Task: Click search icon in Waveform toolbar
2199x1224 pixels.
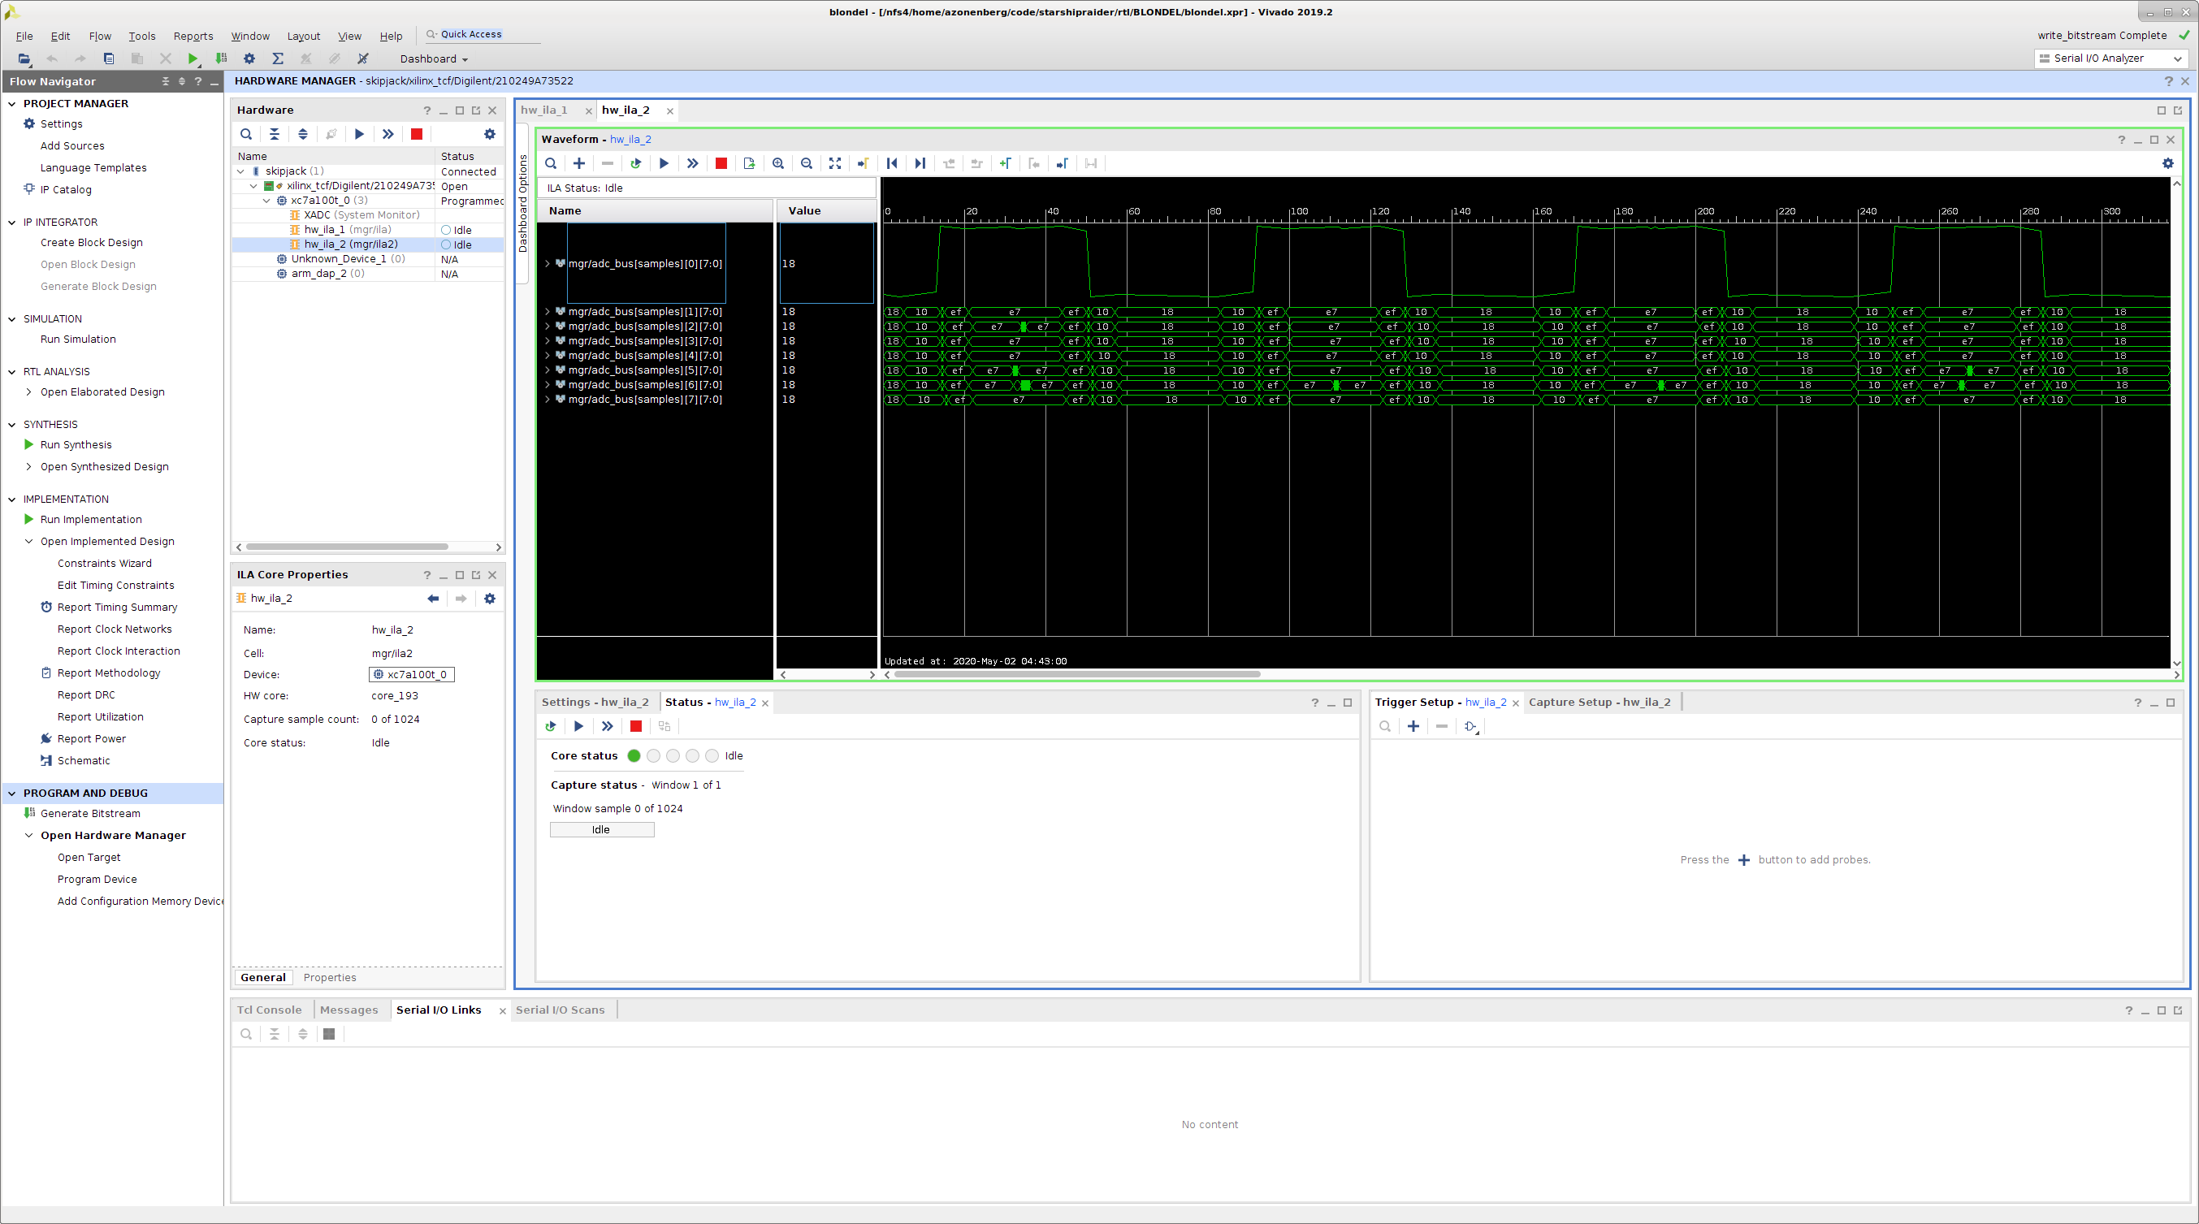Action: coord(551,163)
